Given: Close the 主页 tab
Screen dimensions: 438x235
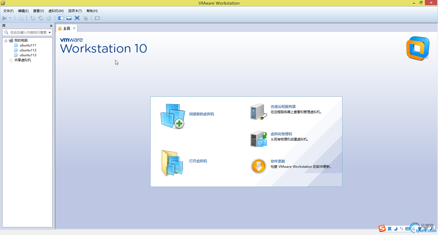Looking at the screenshot, I should coord(74,28).
